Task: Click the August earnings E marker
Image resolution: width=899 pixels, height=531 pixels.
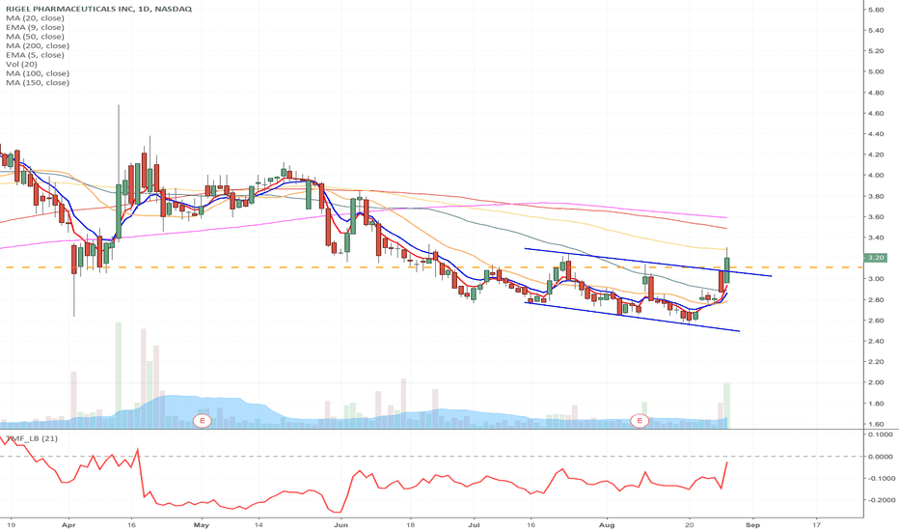Action: pos(640,421)
